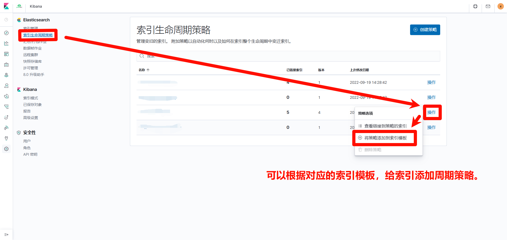Open the user avatar menu
Viewport: 507px width, 240px height.
point(500,6)
